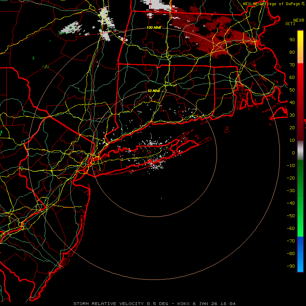Click the NEXLAB-College of DuPage header text
This screenshot has height=306, width=306.
(273, 4)
